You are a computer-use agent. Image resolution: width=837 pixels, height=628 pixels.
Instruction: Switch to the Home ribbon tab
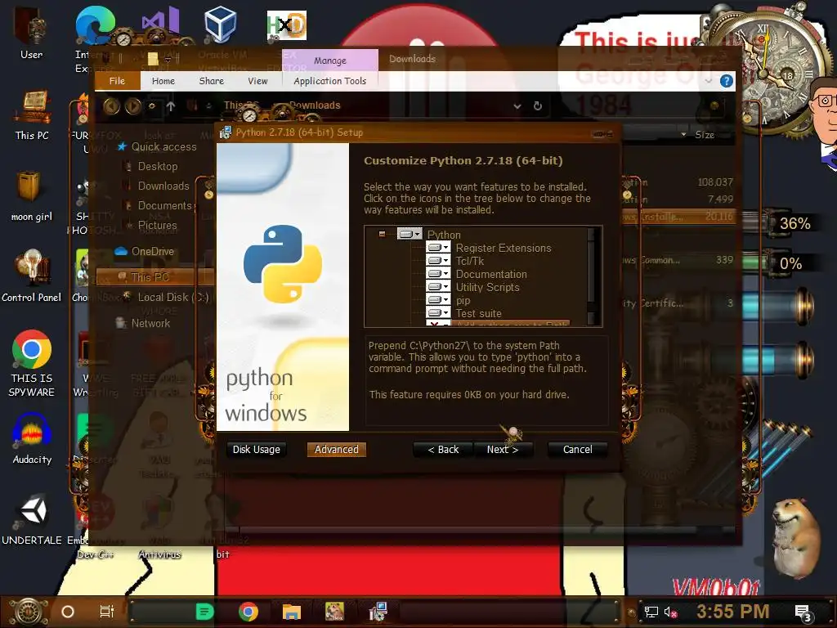163,81
